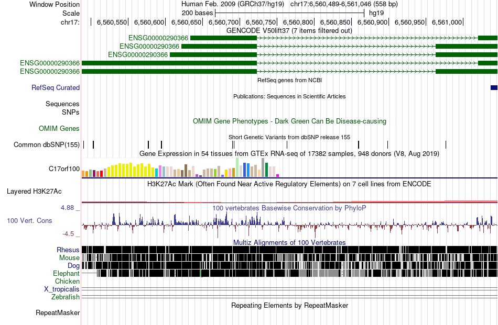Open the OMIM Gene Phenotypes track title
The height and width of the screenshot is (325, 498).
[289, 121]
